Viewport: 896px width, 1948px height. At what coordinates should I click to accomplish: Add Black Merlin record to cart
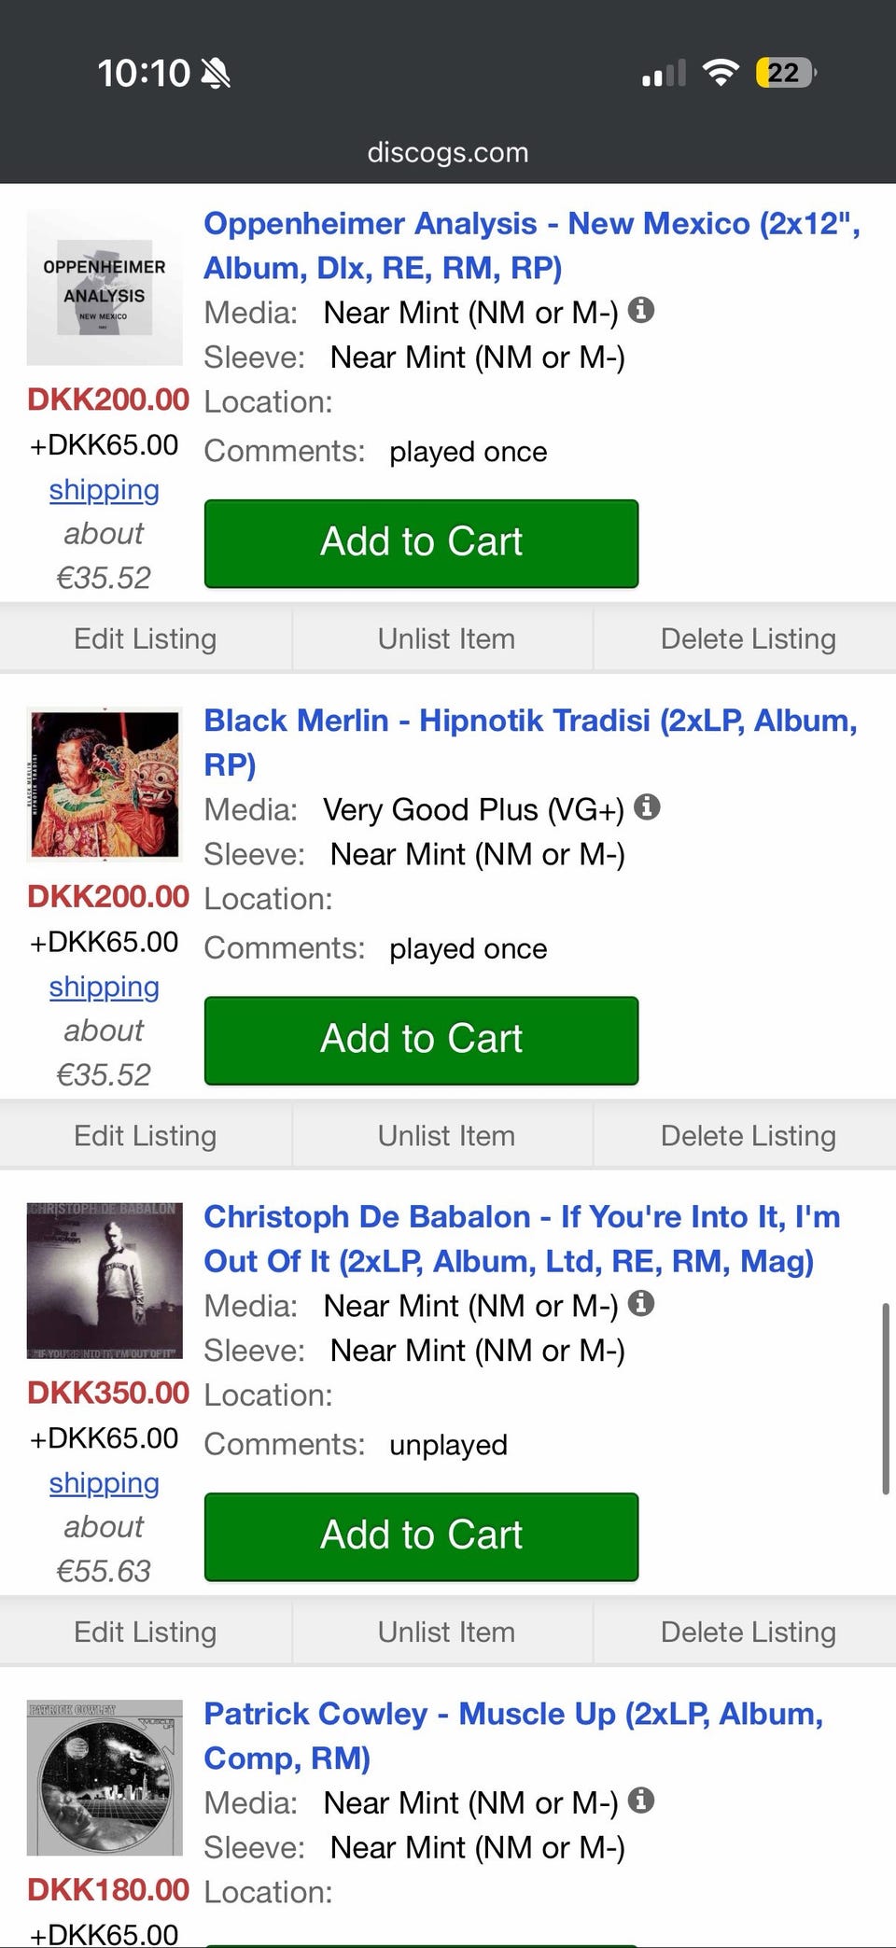click(x=421, y=1040)
